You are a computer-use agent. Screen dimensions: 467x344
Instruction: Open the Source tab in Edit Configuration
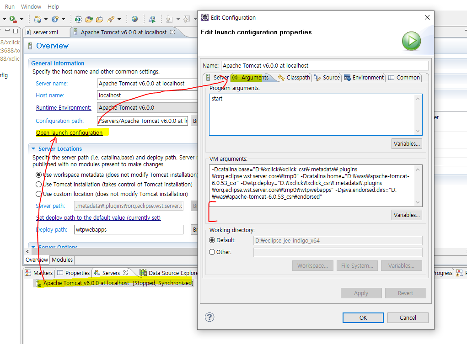point(327,77)
